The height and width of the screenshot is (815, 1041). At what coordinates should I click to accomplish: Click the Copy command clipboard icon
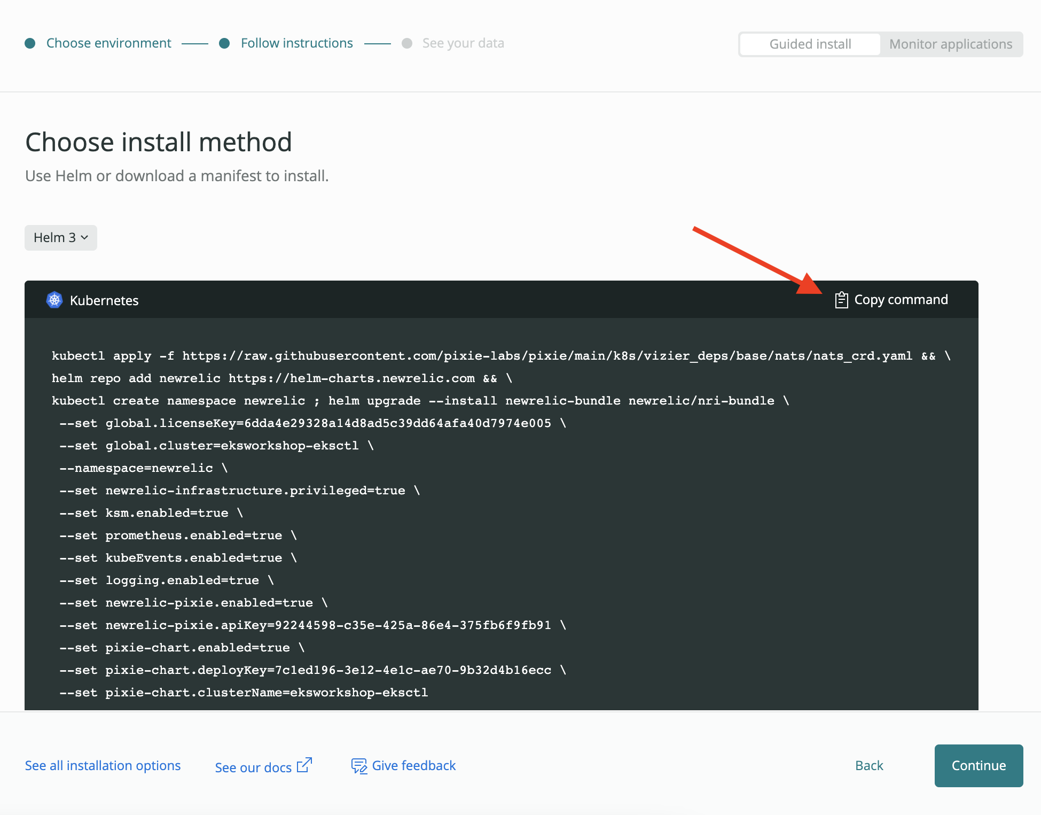click(x=841, y=300)
